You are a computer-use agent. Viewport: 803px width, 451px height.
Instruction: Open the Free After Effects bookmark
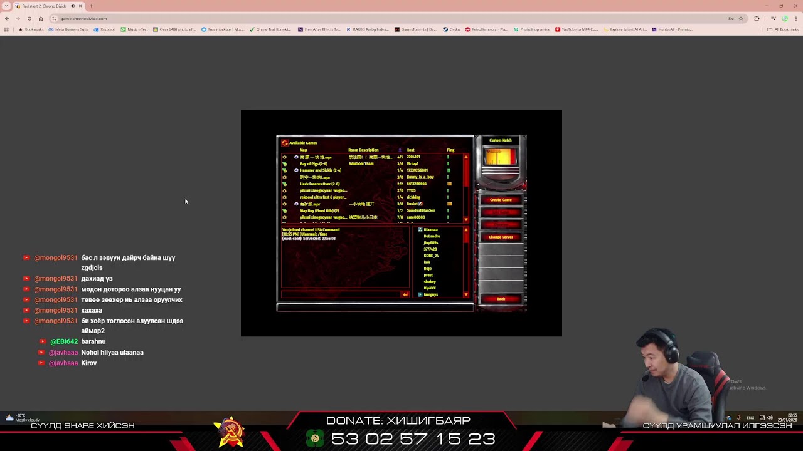coord(319,29)
